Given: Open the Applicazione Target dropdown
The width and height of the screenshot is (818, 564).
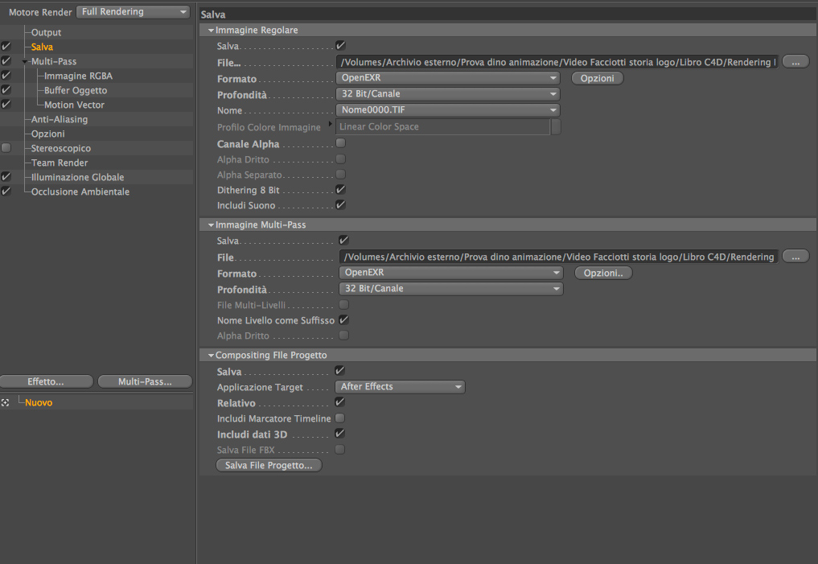Looking at the screenshot, I should coord(400,387).
